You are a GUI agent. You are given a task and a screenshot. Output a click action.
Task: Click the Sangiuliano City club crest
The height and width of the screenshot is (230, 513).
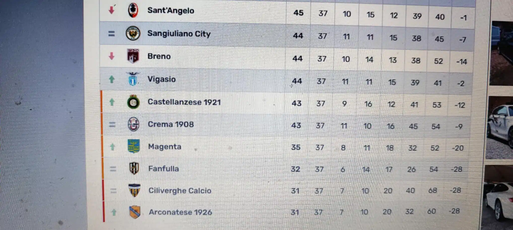133,33
